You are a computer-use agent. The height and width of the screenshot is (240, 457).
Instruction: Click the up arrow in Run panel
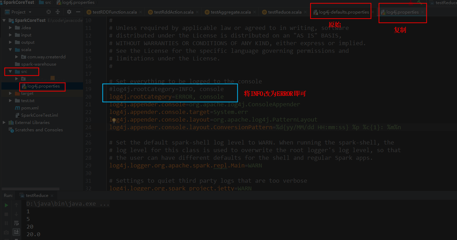16,205
